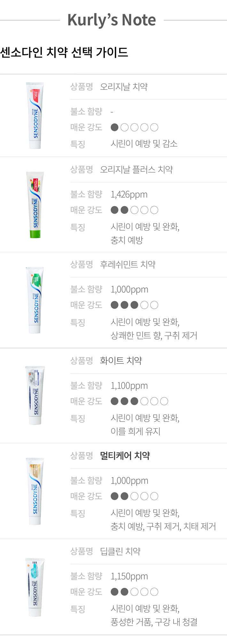This screenshot has height=636, width=227.
Task: Click the Fresh Mint toothpaste tube image
Action: pos(35,300)
